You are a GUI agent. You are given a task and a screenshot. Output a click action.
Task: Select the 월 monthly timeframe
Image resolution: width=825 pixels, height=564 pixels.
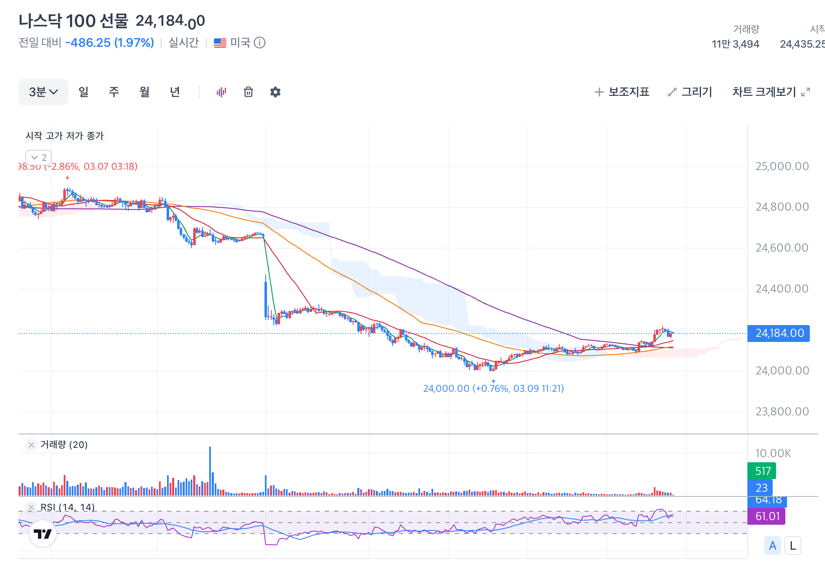point(144,92)
